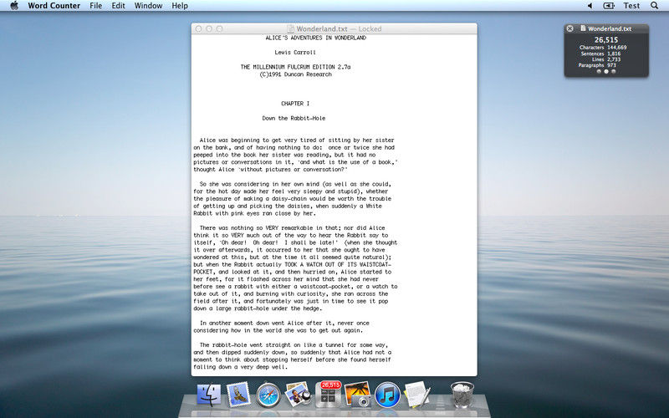Click the (C)1991 Duncan Research line
Screen dimensions: 669x418
point(295,74)
